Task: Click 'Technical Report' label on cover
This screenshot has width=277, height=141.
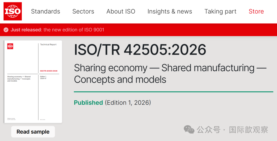Action: [48, 45]
